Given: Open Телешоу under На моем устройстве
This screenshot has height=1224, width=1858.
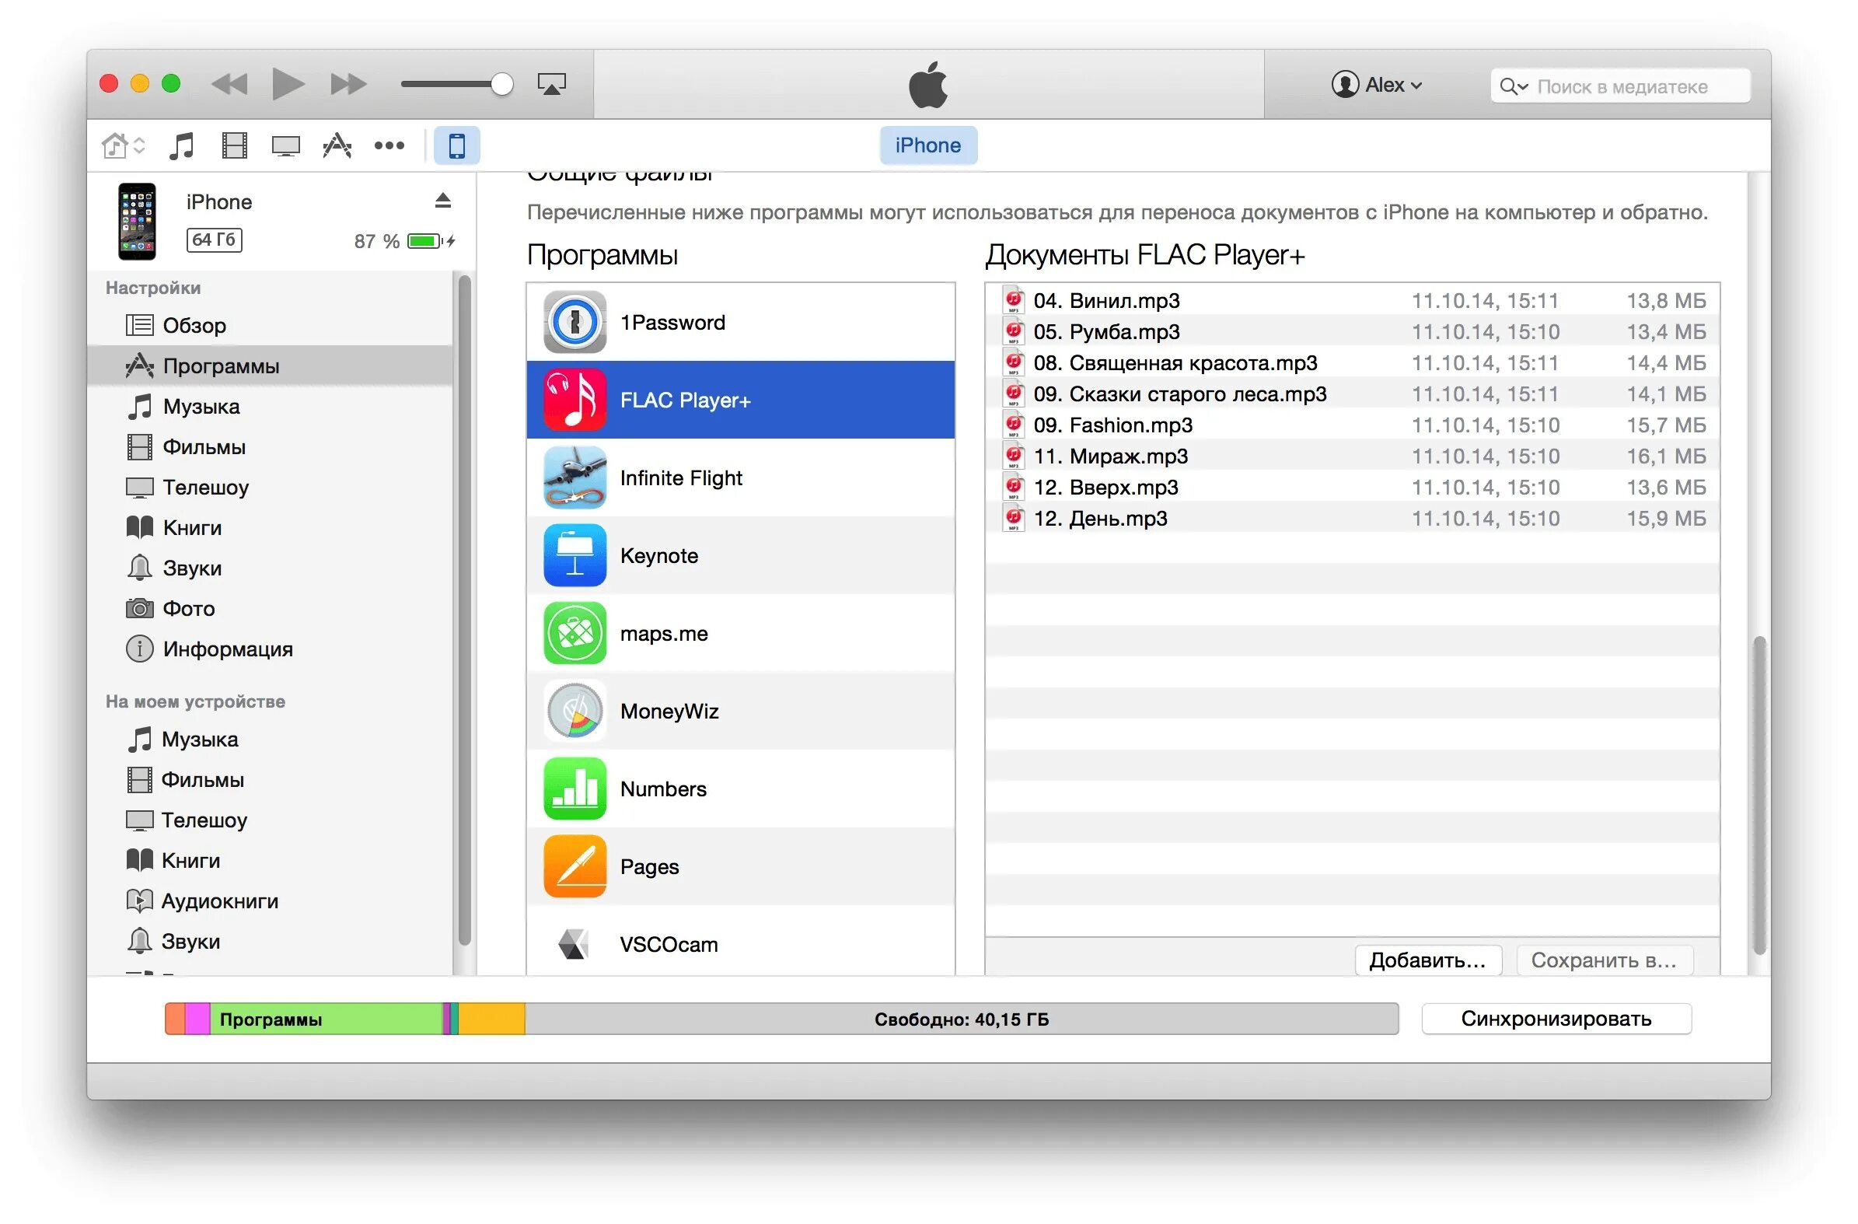Looking at the screenshot, I should pyautogui.click(x=270, y=820).
